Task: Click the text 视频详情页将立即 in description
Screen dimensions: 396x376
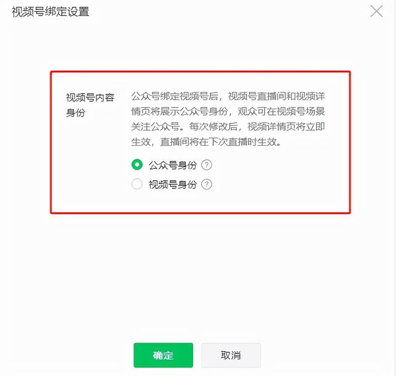Action: tap(286, 127)
